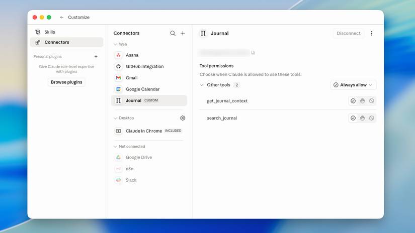Open the Asana connector
The width and height of the screenshot is (415, 233).
tap(149, 55)
